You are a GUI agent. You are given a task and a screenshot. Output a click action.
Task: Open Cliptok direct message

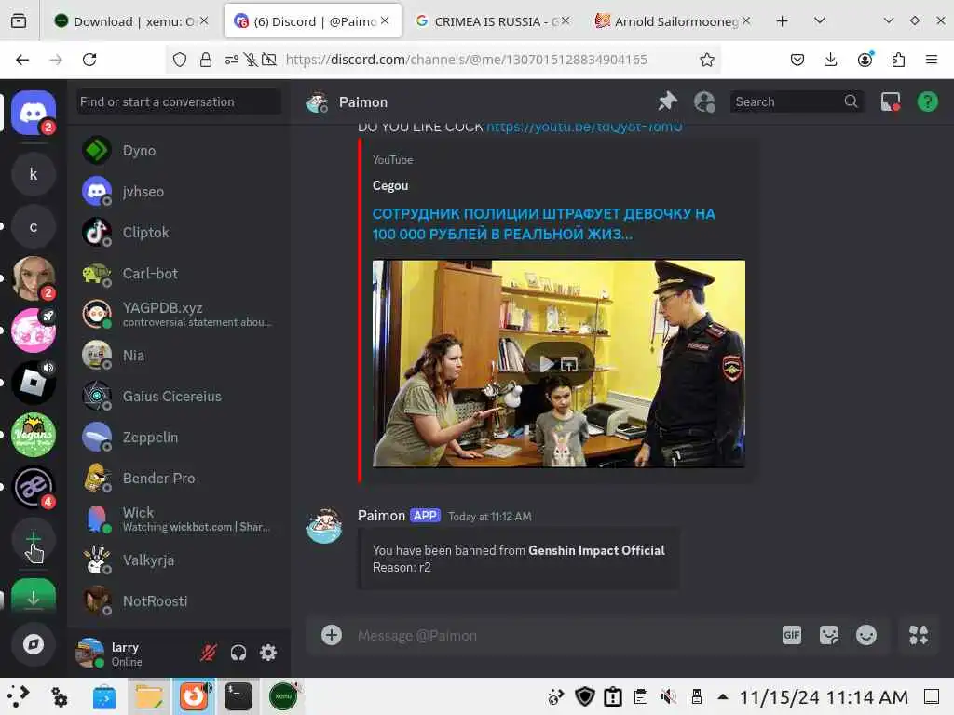point(179,232)
